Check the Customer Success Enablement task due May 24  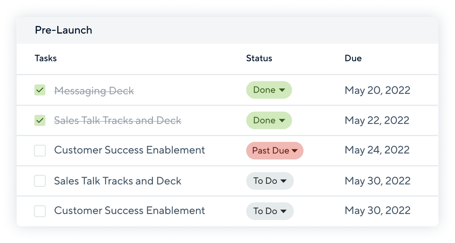pyautogui.click(x=40, y=150)
